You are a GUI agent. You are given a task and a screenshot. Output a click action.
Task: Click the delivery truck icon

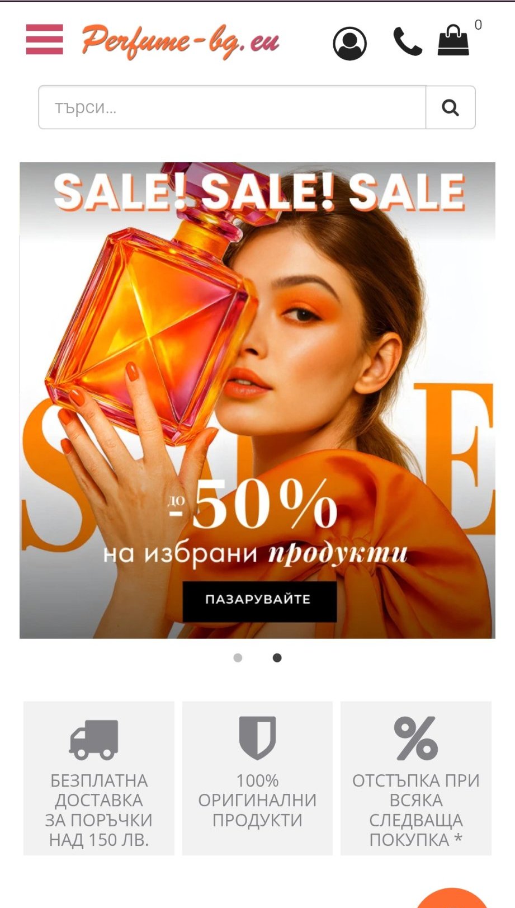(x=93, y=739)
